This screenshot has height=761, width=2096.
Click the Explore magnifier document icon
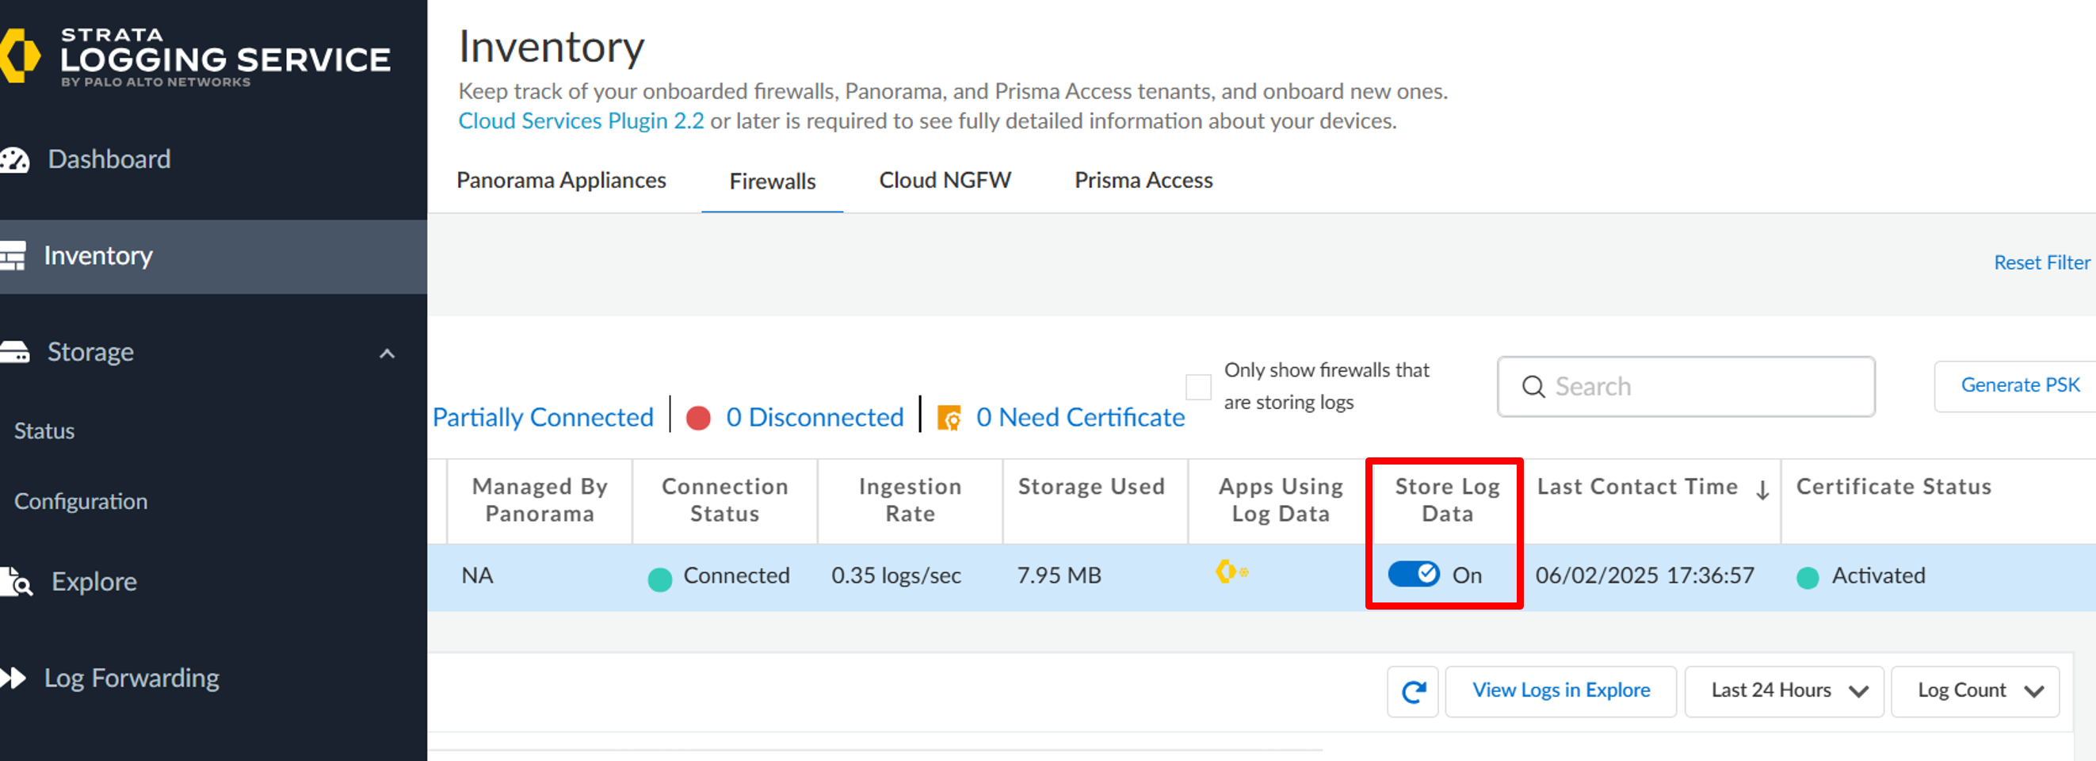(16, 582)
